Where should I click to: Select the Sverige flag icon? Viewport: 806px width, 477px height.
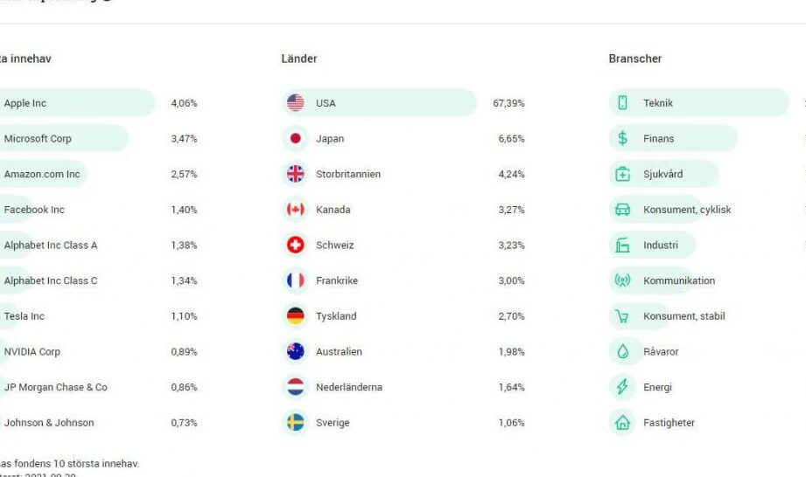coord(296,423)
